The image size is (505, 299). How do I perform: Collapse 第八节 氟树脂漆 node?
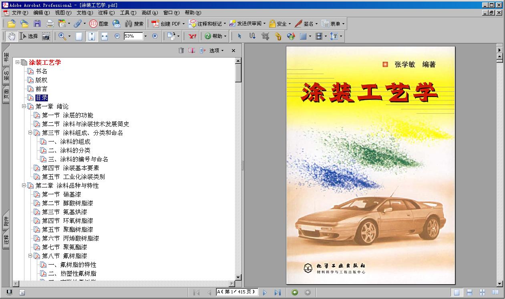[30, 256]
